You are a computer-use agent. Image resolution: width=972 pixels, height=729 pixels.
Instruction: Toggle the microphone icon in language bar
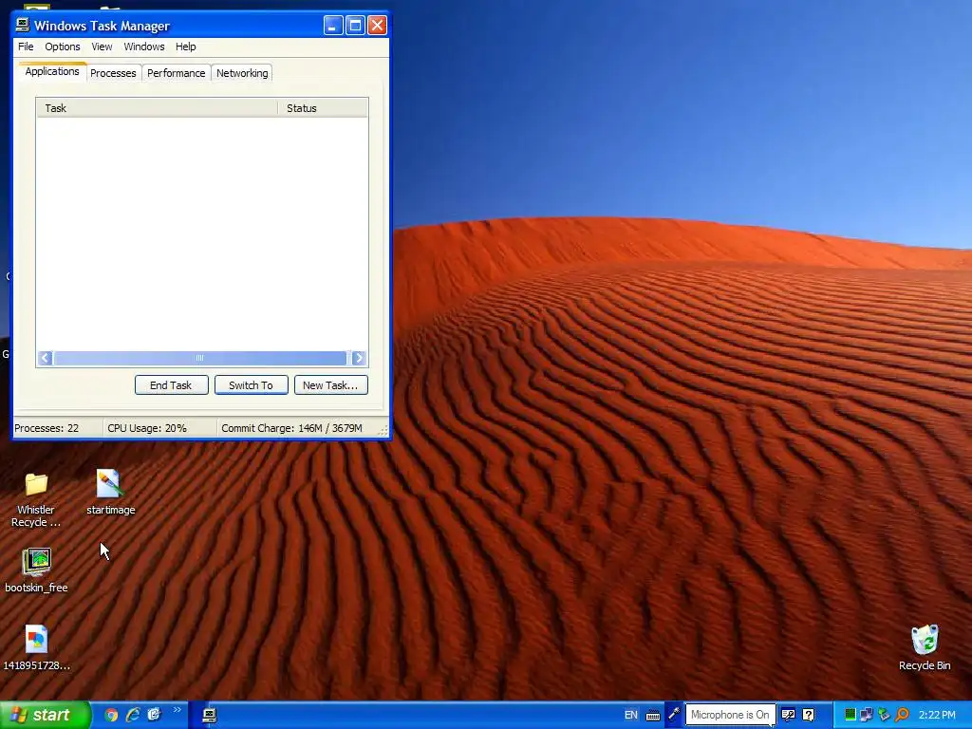pos(673,715)
